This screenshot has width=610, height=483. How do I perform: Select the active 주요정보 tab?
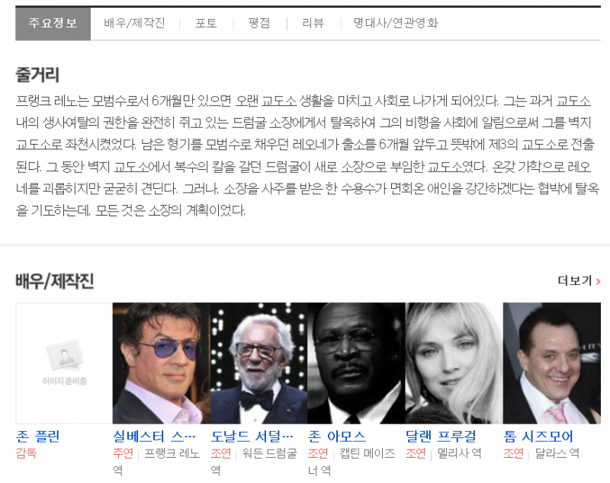(53, 24)
